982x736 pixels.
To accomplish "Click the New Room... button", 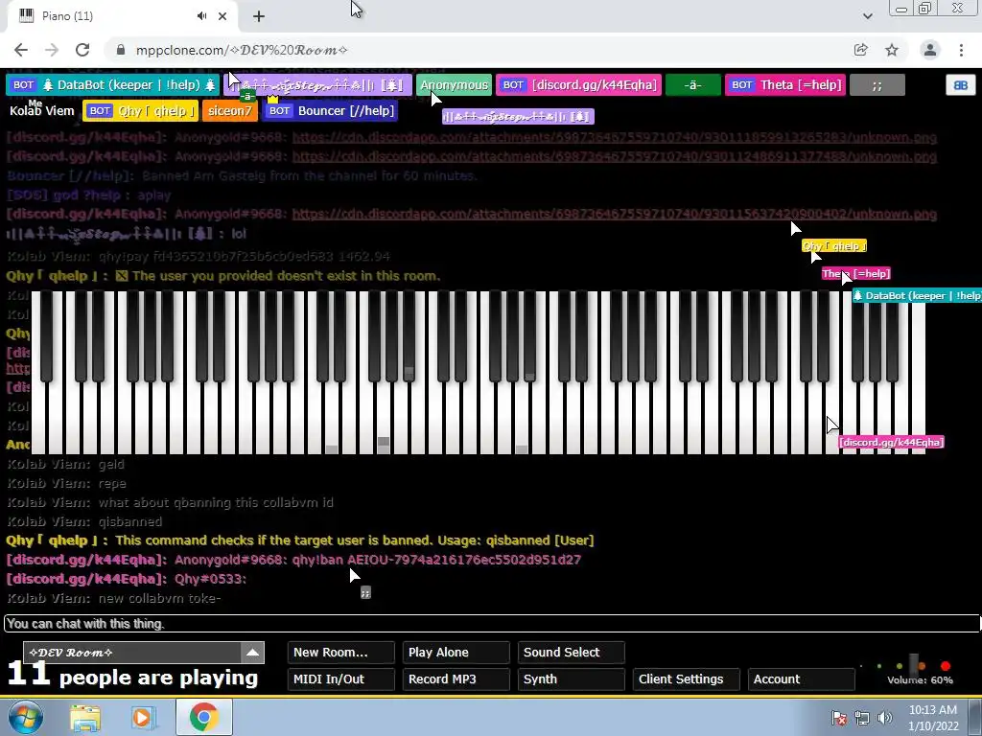I will coord(340,652).
